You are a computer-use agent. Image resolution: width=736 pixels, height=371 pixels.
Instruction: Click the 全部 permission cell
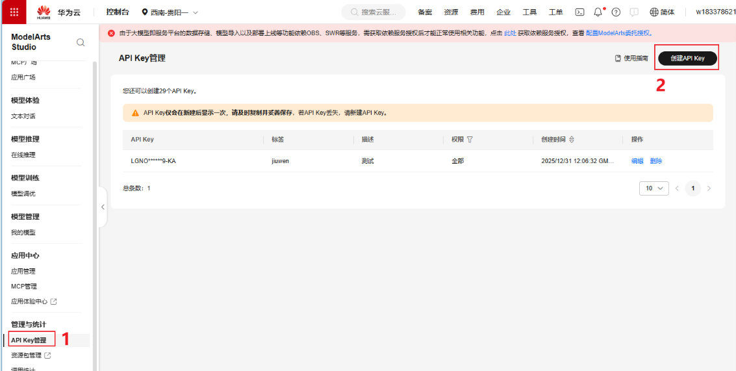click(x=458, y=161)
